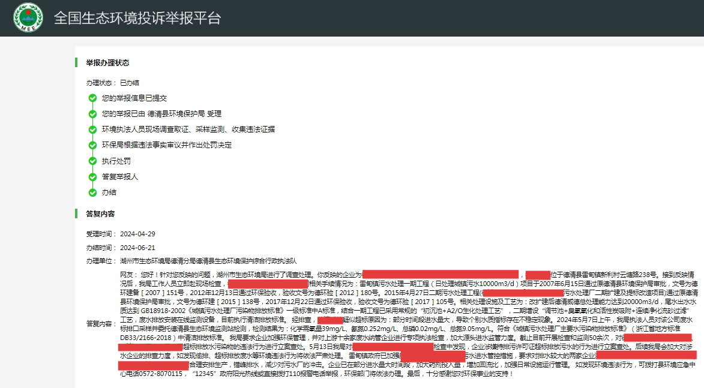Click the green check beside 作出处罚决定 step
The height and width of the screenshot is (388, 704).
tap(92, 145)
